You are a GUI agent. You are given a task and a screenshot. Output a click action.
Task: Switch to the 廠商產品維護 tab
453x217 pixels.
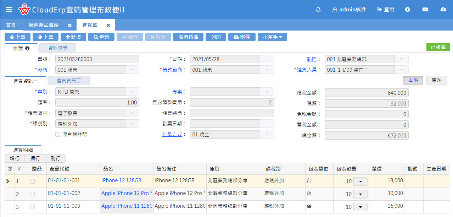[x=44, y=25]
